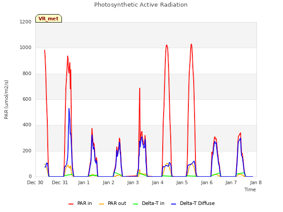Viewport: 283px width, 212px height.
Task: Click the Time axis label
Action: tap(250, 189)
